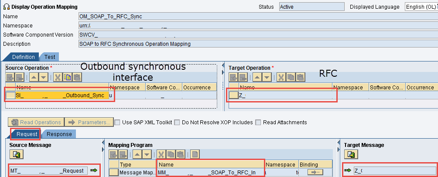Cut scissors icon in Source Operation toolbar
The image size is (438, 177).
pyautogui.click(x=58, y=77)
